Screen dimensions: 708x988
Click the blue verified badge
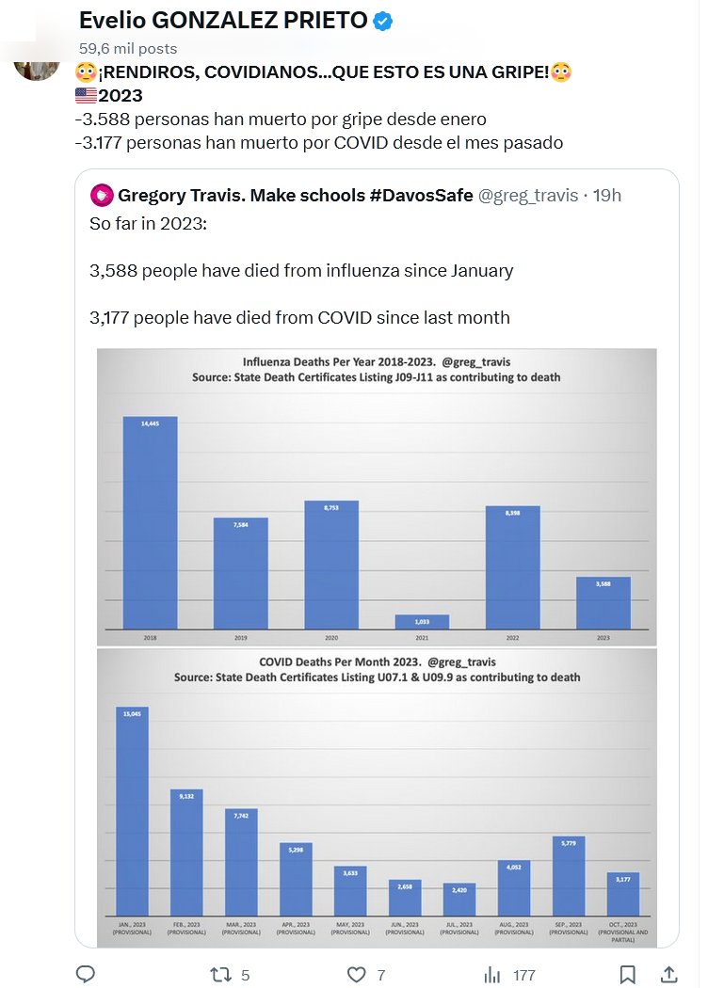point(382,21)
